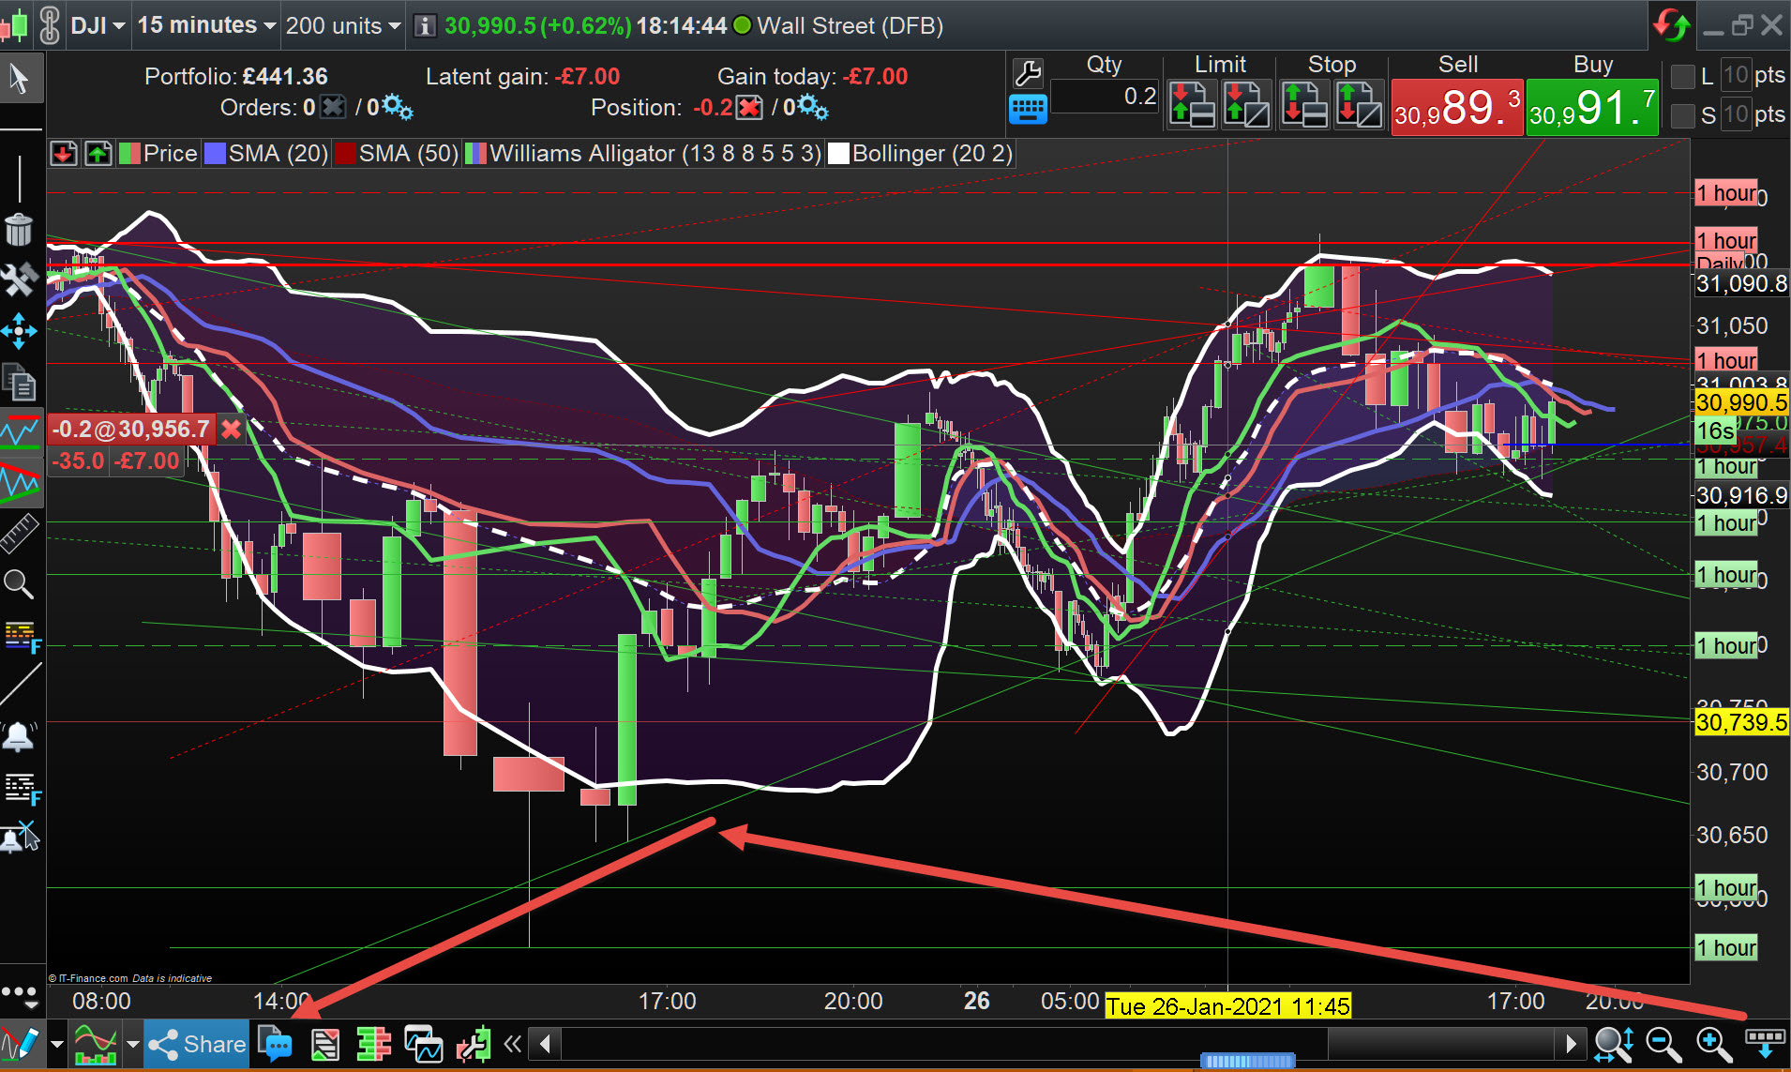Screen dimensions: 1791x1072
Task: Click the first Stop order icon
Action: [1304, 104]
